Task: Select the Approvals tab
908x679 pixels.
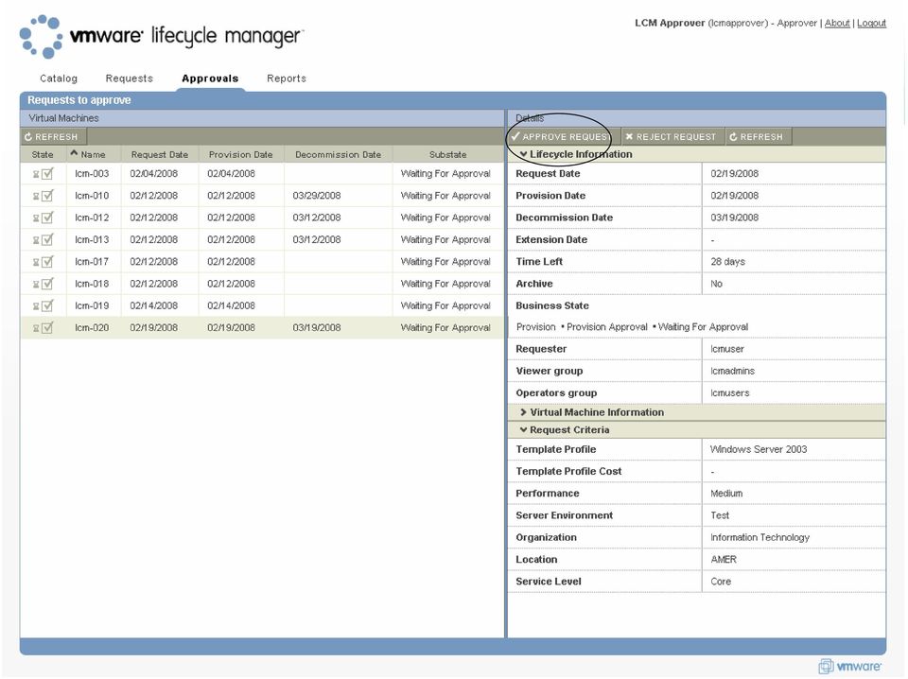Action: (210, 78)
